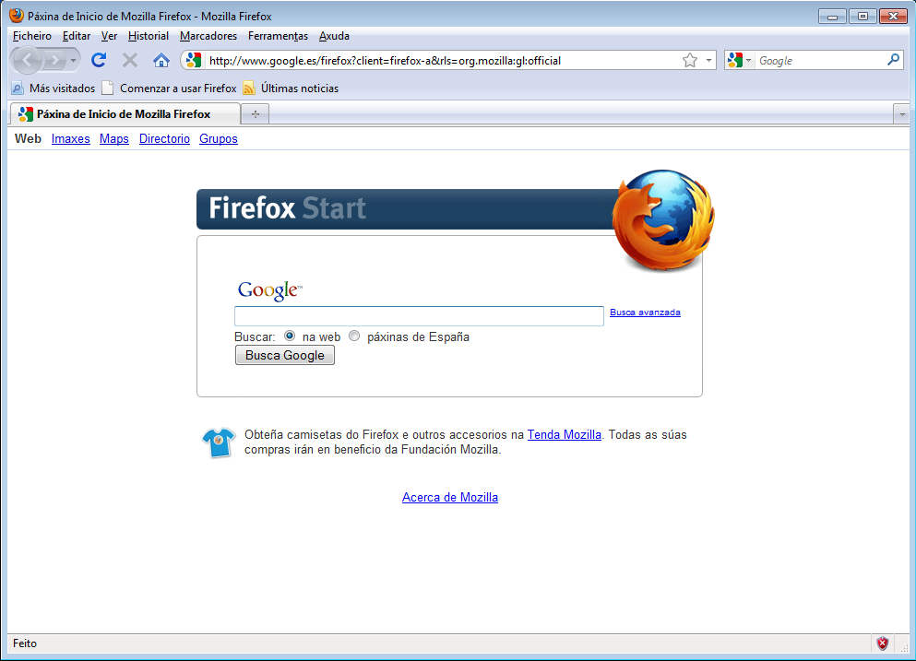Open the Axuda menu
The image size is (916, 661).
(x=334, y=36)
